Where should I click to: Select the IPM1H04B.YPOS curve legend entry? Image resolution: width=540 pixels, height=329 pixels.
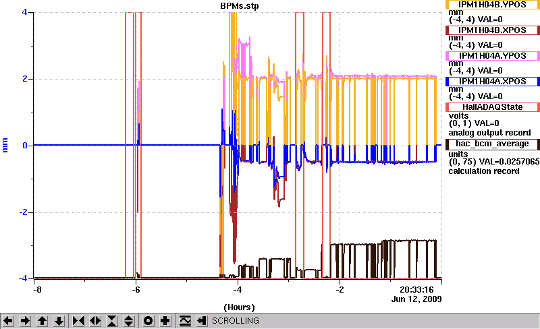point(493,5)
